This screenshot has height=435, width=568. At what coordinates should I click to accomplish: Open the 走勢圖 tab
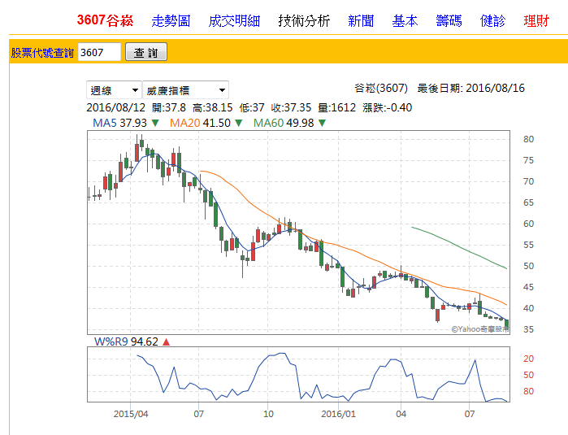click(x=171, y=20)
